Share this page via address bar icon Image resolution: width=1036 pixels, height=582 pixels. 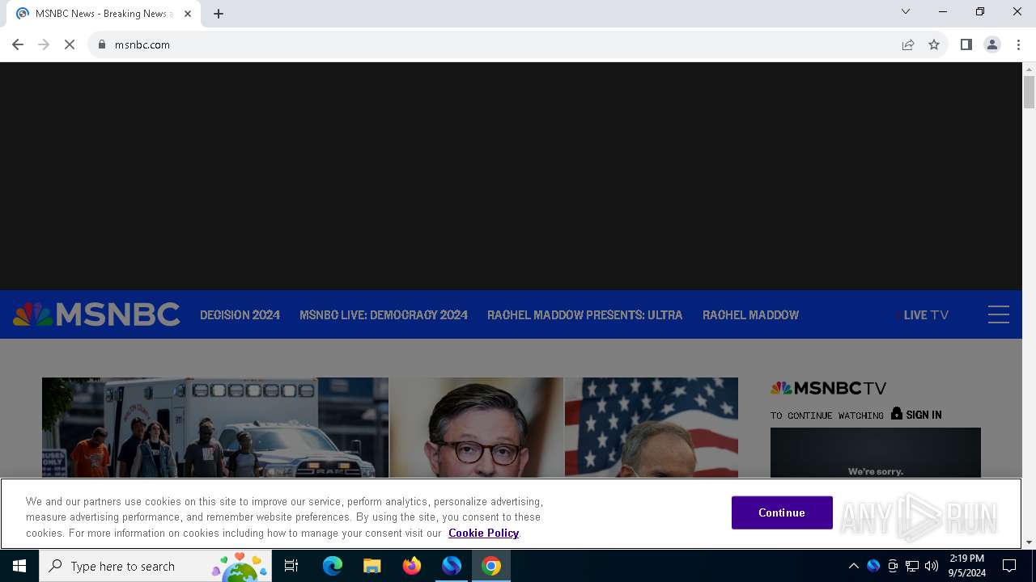[908, 44]
